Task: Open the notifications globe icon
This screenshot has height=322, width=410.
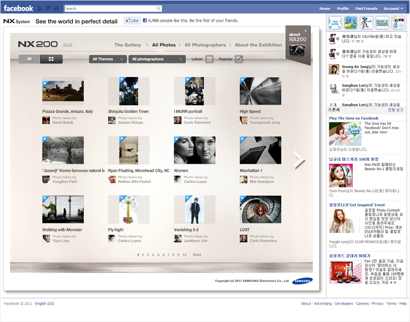Action: 56,8
